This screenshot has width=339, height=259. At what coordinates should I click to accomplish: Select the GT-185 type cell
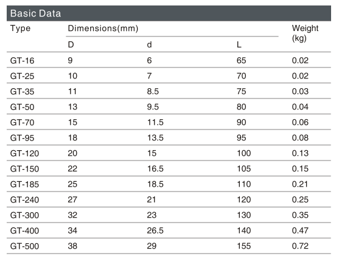[24, 184]
